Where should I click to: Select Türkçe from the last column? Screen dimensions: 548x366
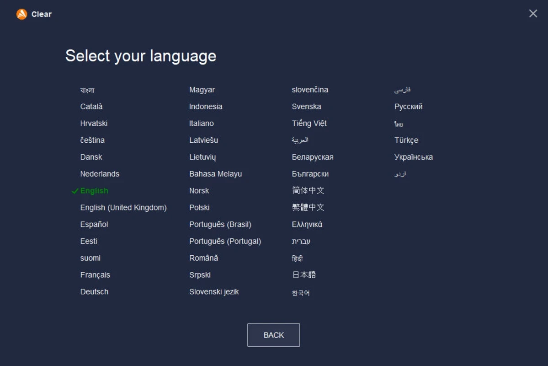[406, 140]
